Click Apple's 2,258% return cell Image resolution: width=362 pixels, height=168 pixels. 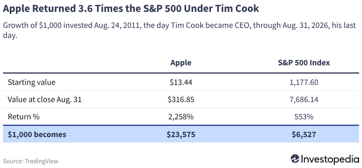click(x=181, y=117)
